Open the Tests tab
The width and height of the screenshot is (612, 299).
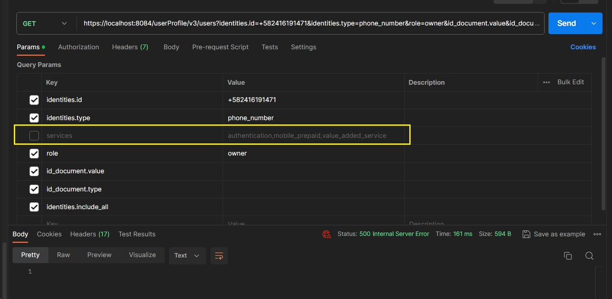pos(270,47)
